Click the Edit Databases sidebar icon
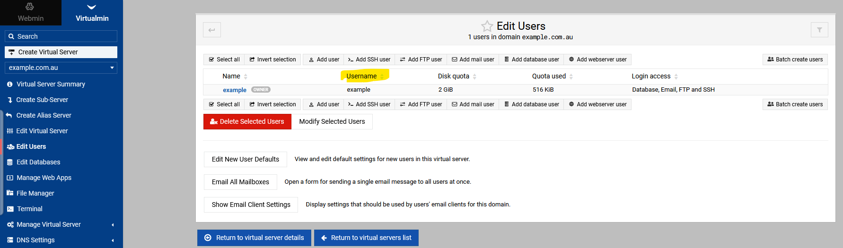Image resolution: width=843 pixels, height=248 pixels. point(10,162)
